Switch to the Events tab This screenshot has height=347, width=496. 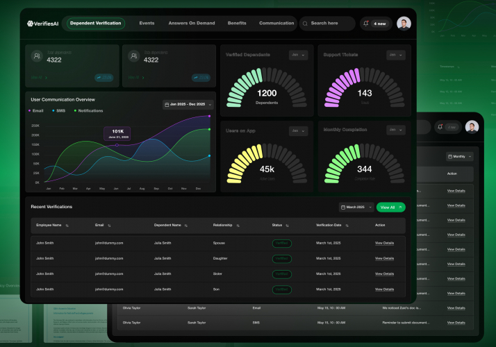147,23
